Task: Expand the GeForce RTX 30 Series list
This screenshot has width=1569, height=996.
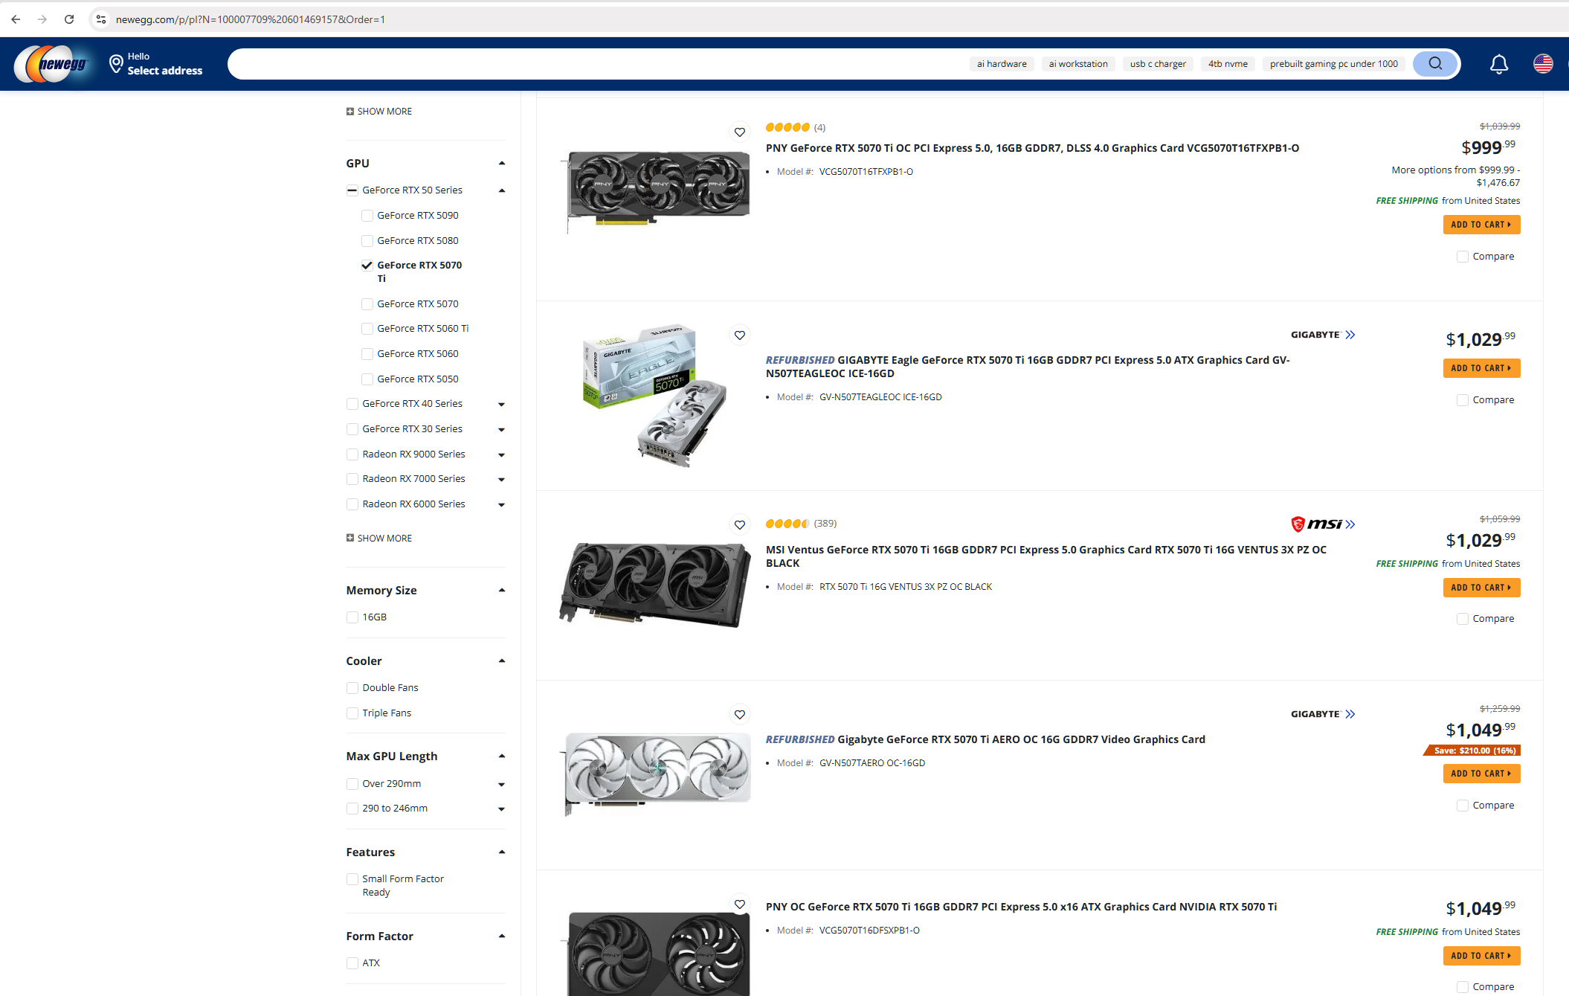Action: pos(502,430)
